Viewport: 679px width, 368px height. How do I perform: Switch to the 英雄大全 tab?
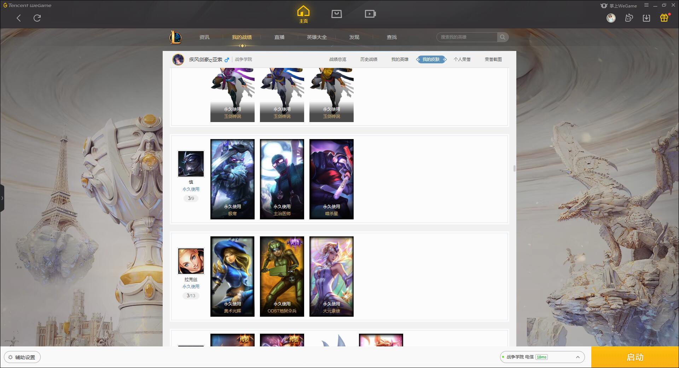[x=317, y=37]
